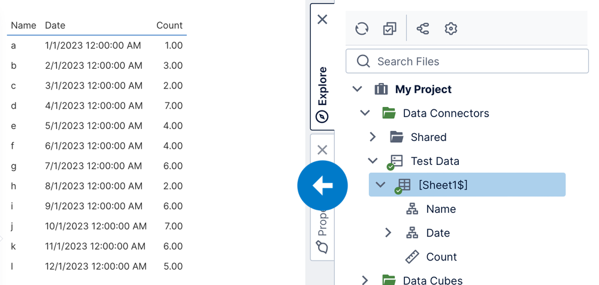Viewport: 599px width, 285px height.
Task: Click the Date column header
Action: point(55,26)
